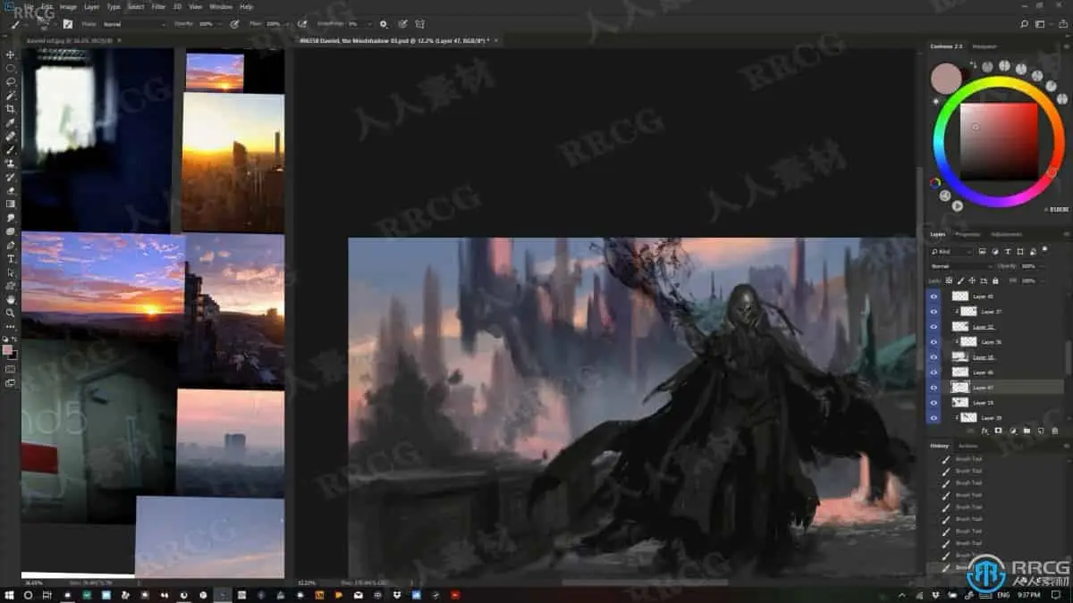Open the painting Mode dropdown in options bar

(x=134, y=24)
